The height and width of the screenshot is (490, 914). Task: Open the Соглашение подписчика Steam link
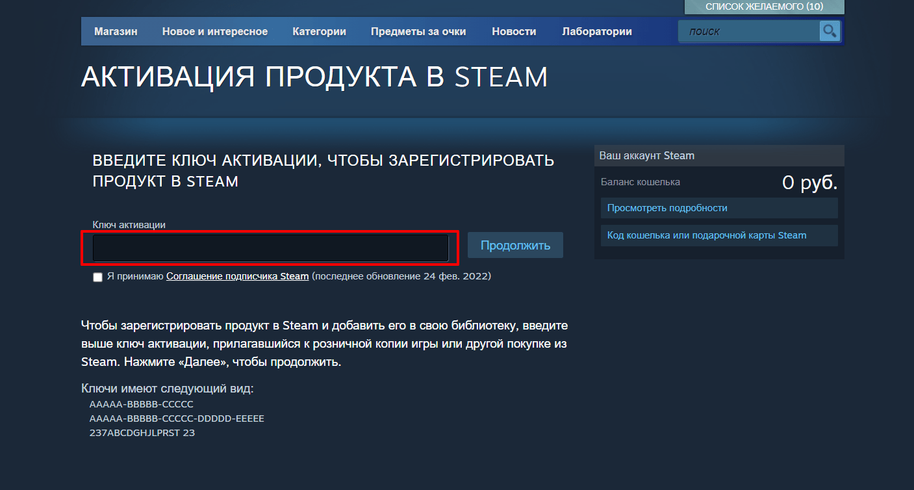237,276
